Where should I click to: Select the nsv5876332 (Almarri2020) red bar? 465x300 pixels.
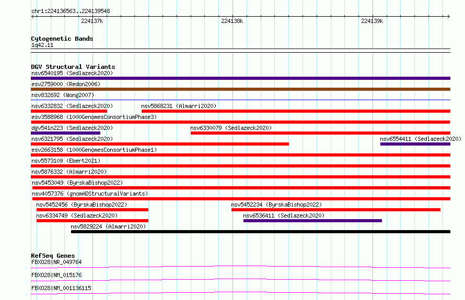240,177
